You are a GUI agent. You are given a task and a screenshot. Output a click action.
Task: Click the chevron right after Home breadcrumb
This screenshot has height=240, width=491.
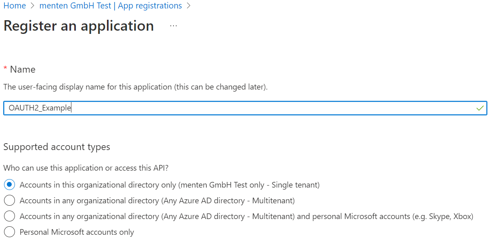click(x=33, y=6)
